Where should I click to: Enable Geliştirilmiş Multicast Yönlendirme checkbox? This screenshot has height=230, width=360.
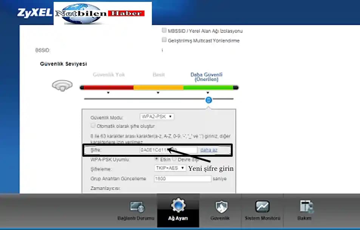[164, 40]
